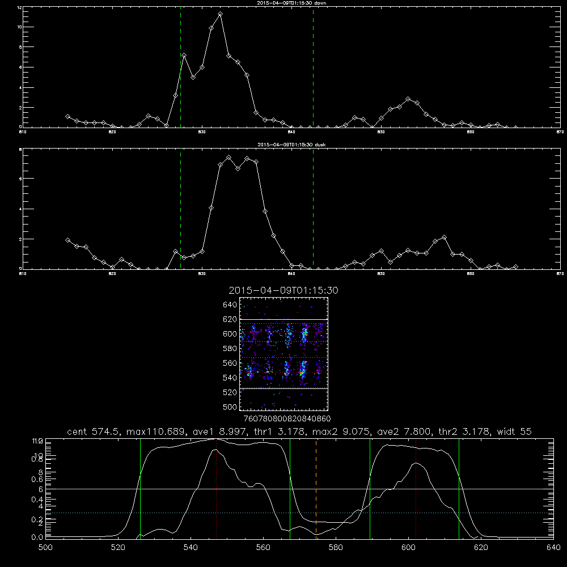Select the 'thr2 3.178' statistic text
Viewport: 567px width, 567px height.
point(464,431)
